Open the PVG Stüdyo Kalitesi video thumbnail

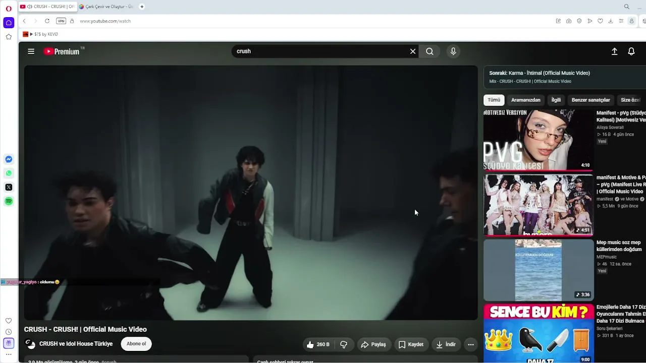539,141
